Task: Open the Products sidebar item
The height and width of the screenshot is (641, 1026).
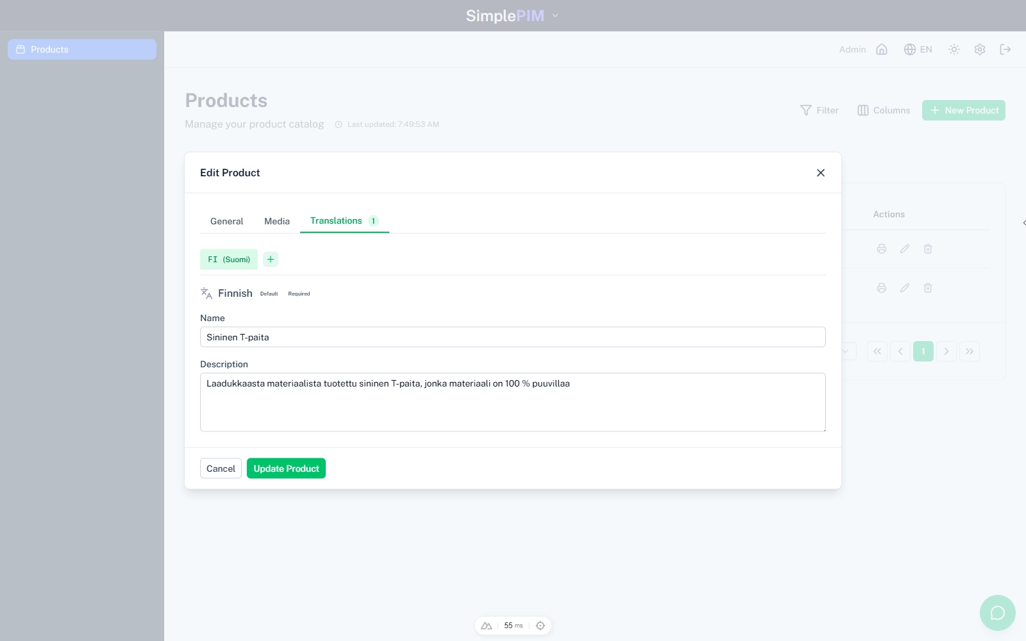Action: click(x=82, y=49)
